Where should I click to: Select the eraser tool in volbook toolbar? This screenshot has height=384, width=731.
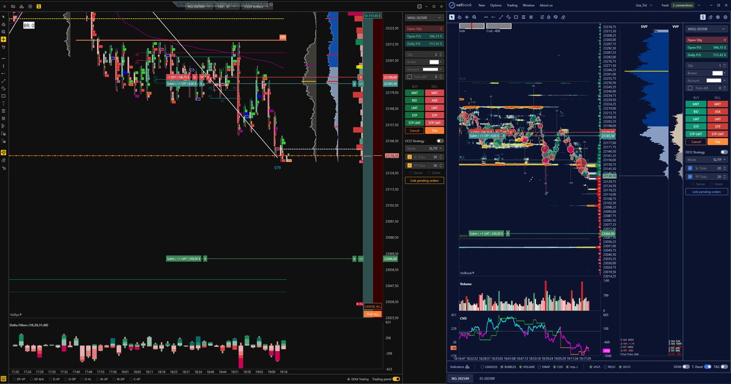click(563, 17)
